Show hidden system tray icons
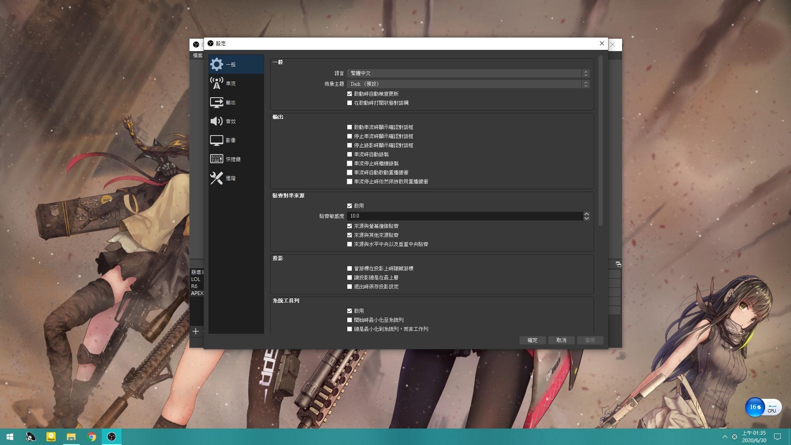The height and width of the screenshot is (445, 791). [725, 437]
